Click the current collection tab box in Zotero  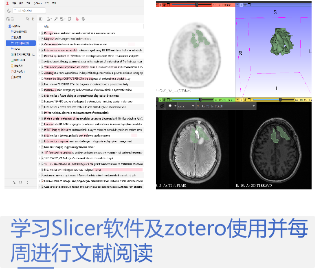click(29, 11)
